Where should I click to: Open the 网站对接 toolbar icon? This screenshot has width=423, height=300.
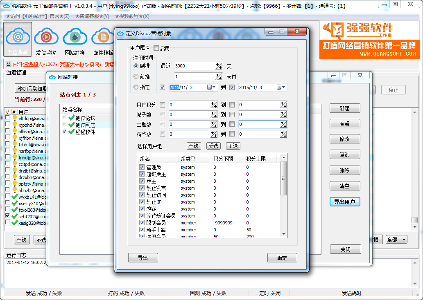click(x=75, y=39)
